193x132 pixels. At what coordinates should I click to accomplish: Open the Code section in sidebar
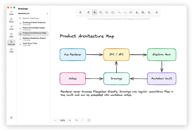(x=11, y=13)
